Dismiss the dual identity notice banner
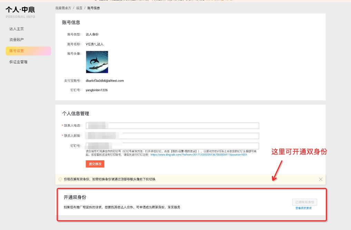The image size is (351, 230). [321, 179]
